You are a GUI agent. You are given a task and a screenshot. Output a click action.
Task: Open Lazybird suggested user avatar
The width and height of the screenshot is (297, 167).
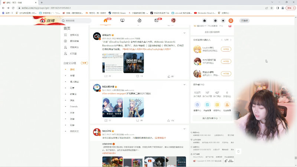coord(197,49)
